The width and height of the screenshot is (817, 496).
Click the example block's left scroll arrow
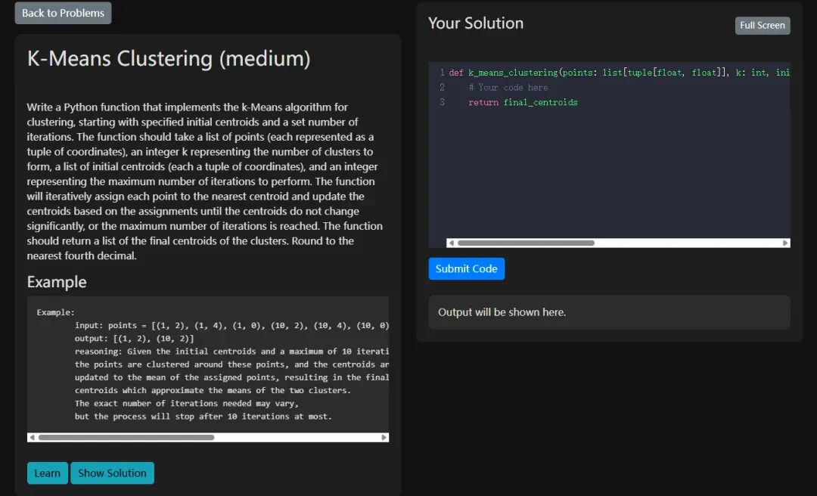[32, 438]
